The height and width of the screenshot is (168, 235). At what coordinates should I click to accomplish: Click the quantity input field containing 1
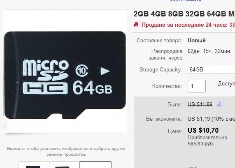pos(197,86)
